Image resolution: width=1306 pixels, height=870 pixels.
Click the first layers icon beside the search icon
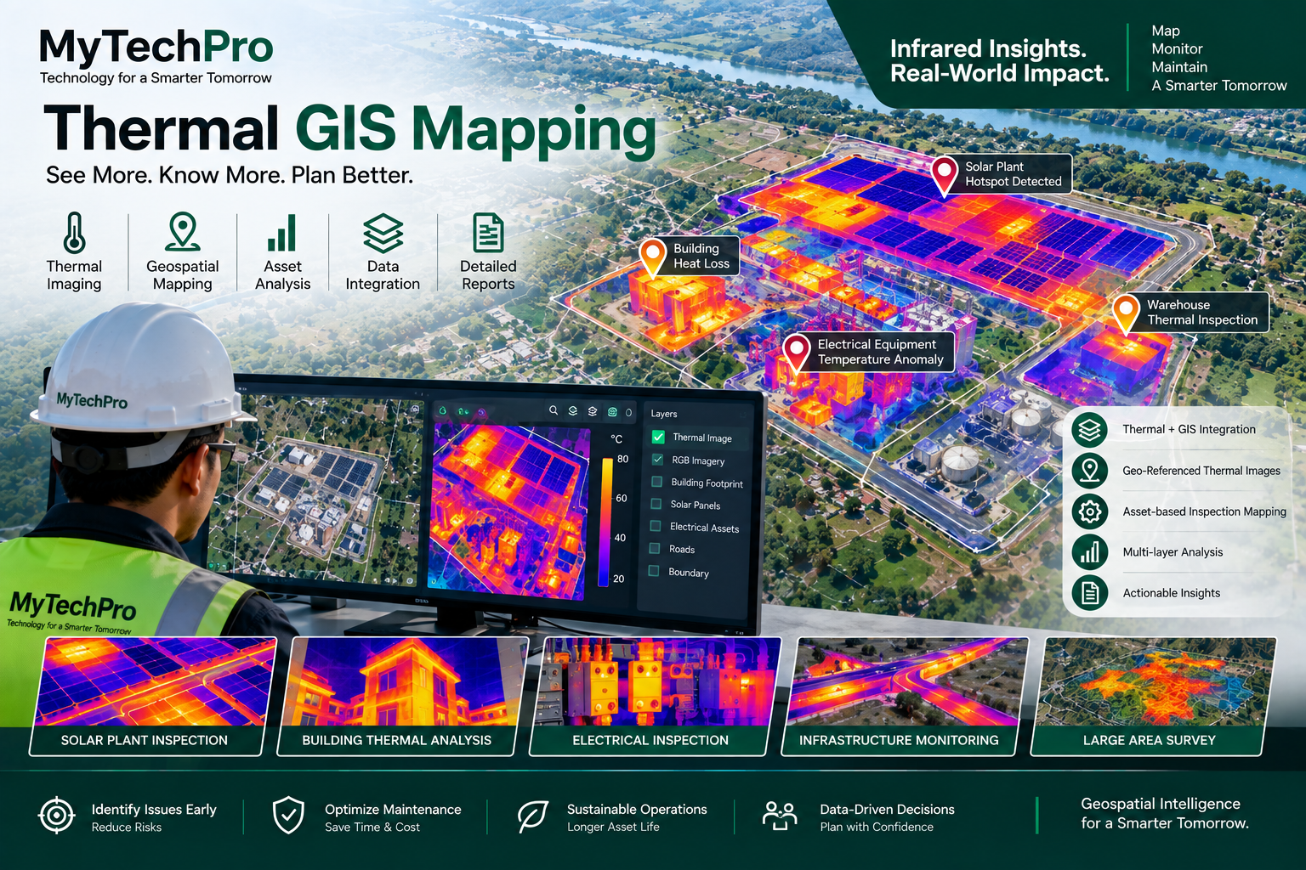tap(573, 410)
